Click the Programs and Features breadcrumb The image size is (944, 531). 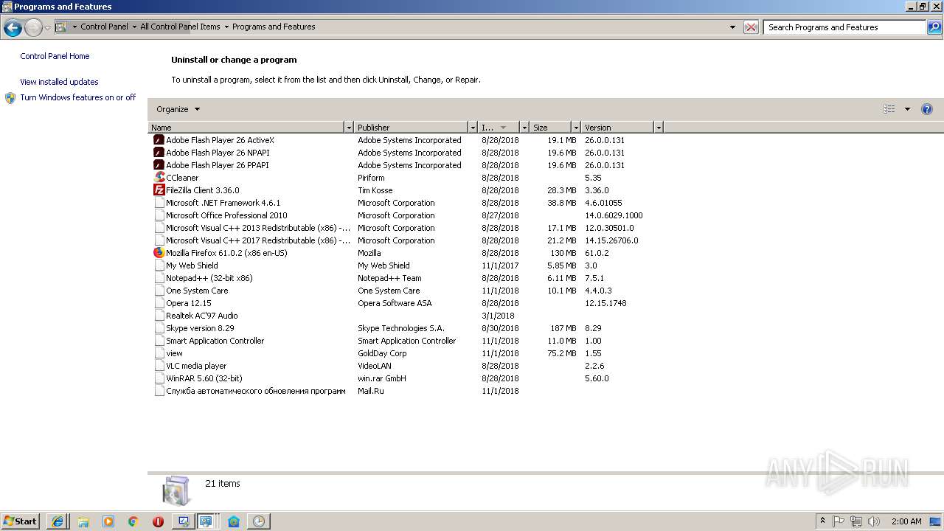pyautogui.click(x=274, y=27)
